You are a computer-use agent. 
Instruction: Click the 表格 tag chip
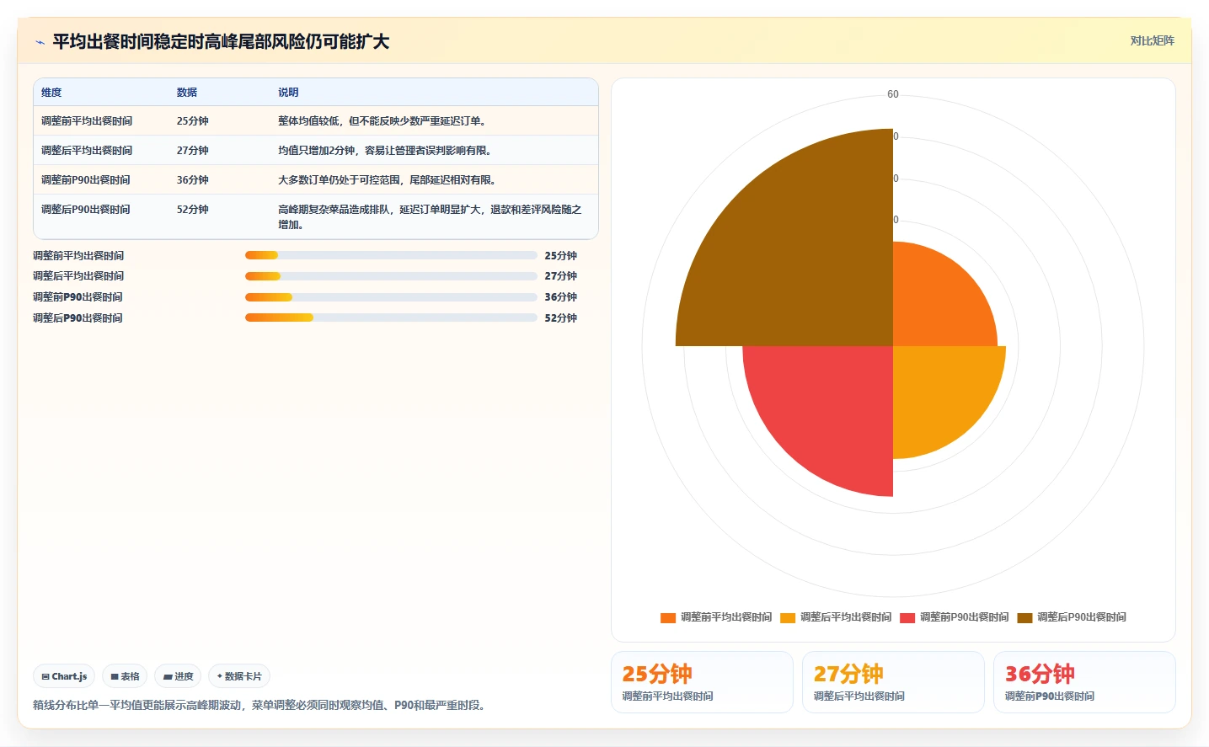coord(125,676)
